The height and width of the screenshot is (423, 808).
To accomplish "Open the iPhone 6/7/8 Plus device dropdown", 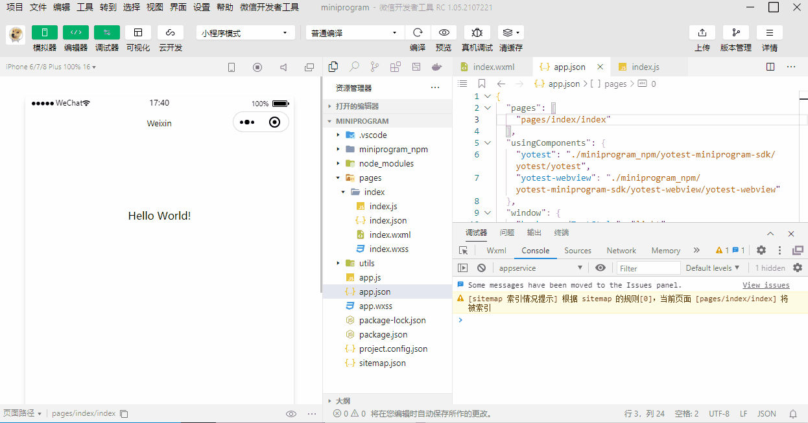I will click(51, 67).
